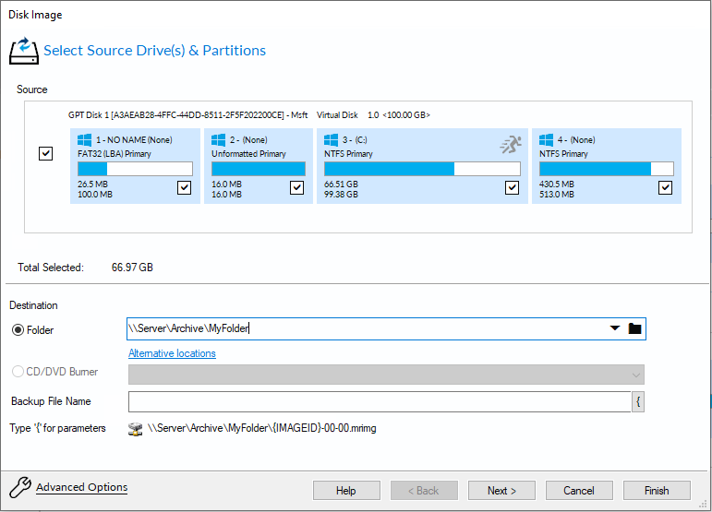Click the folder browse icon beside destination path

click(x=634, y=328)
